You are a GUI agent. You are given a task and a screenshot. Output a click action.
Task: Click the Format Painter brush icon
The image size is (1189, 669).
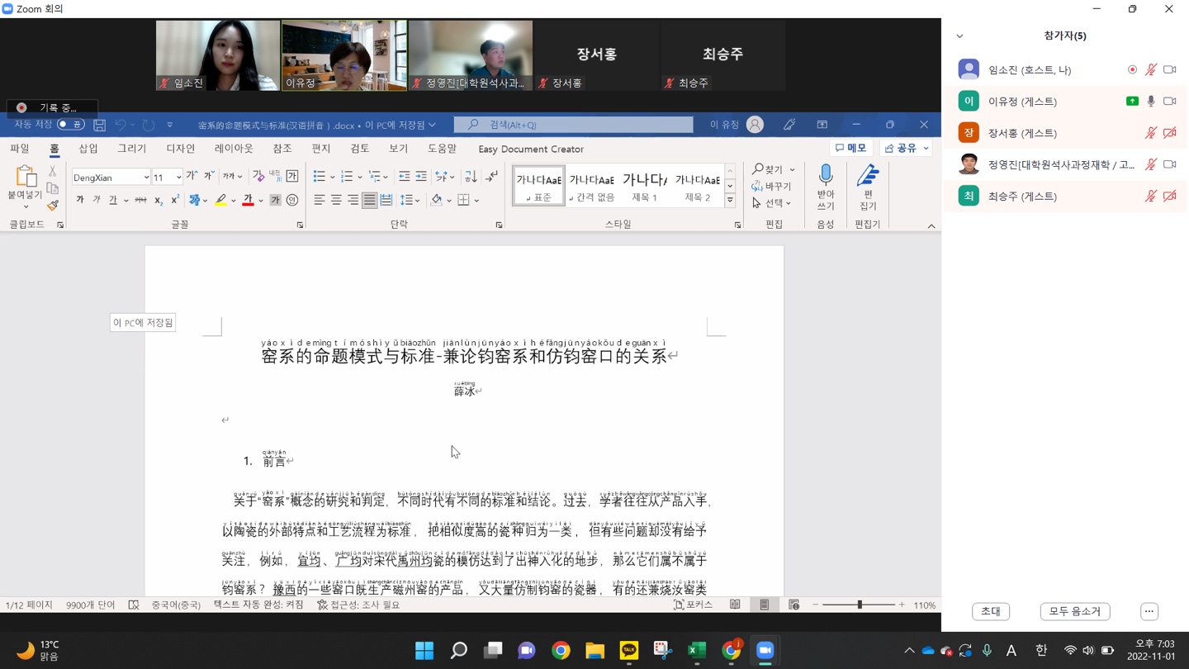(x=53, y=205)
